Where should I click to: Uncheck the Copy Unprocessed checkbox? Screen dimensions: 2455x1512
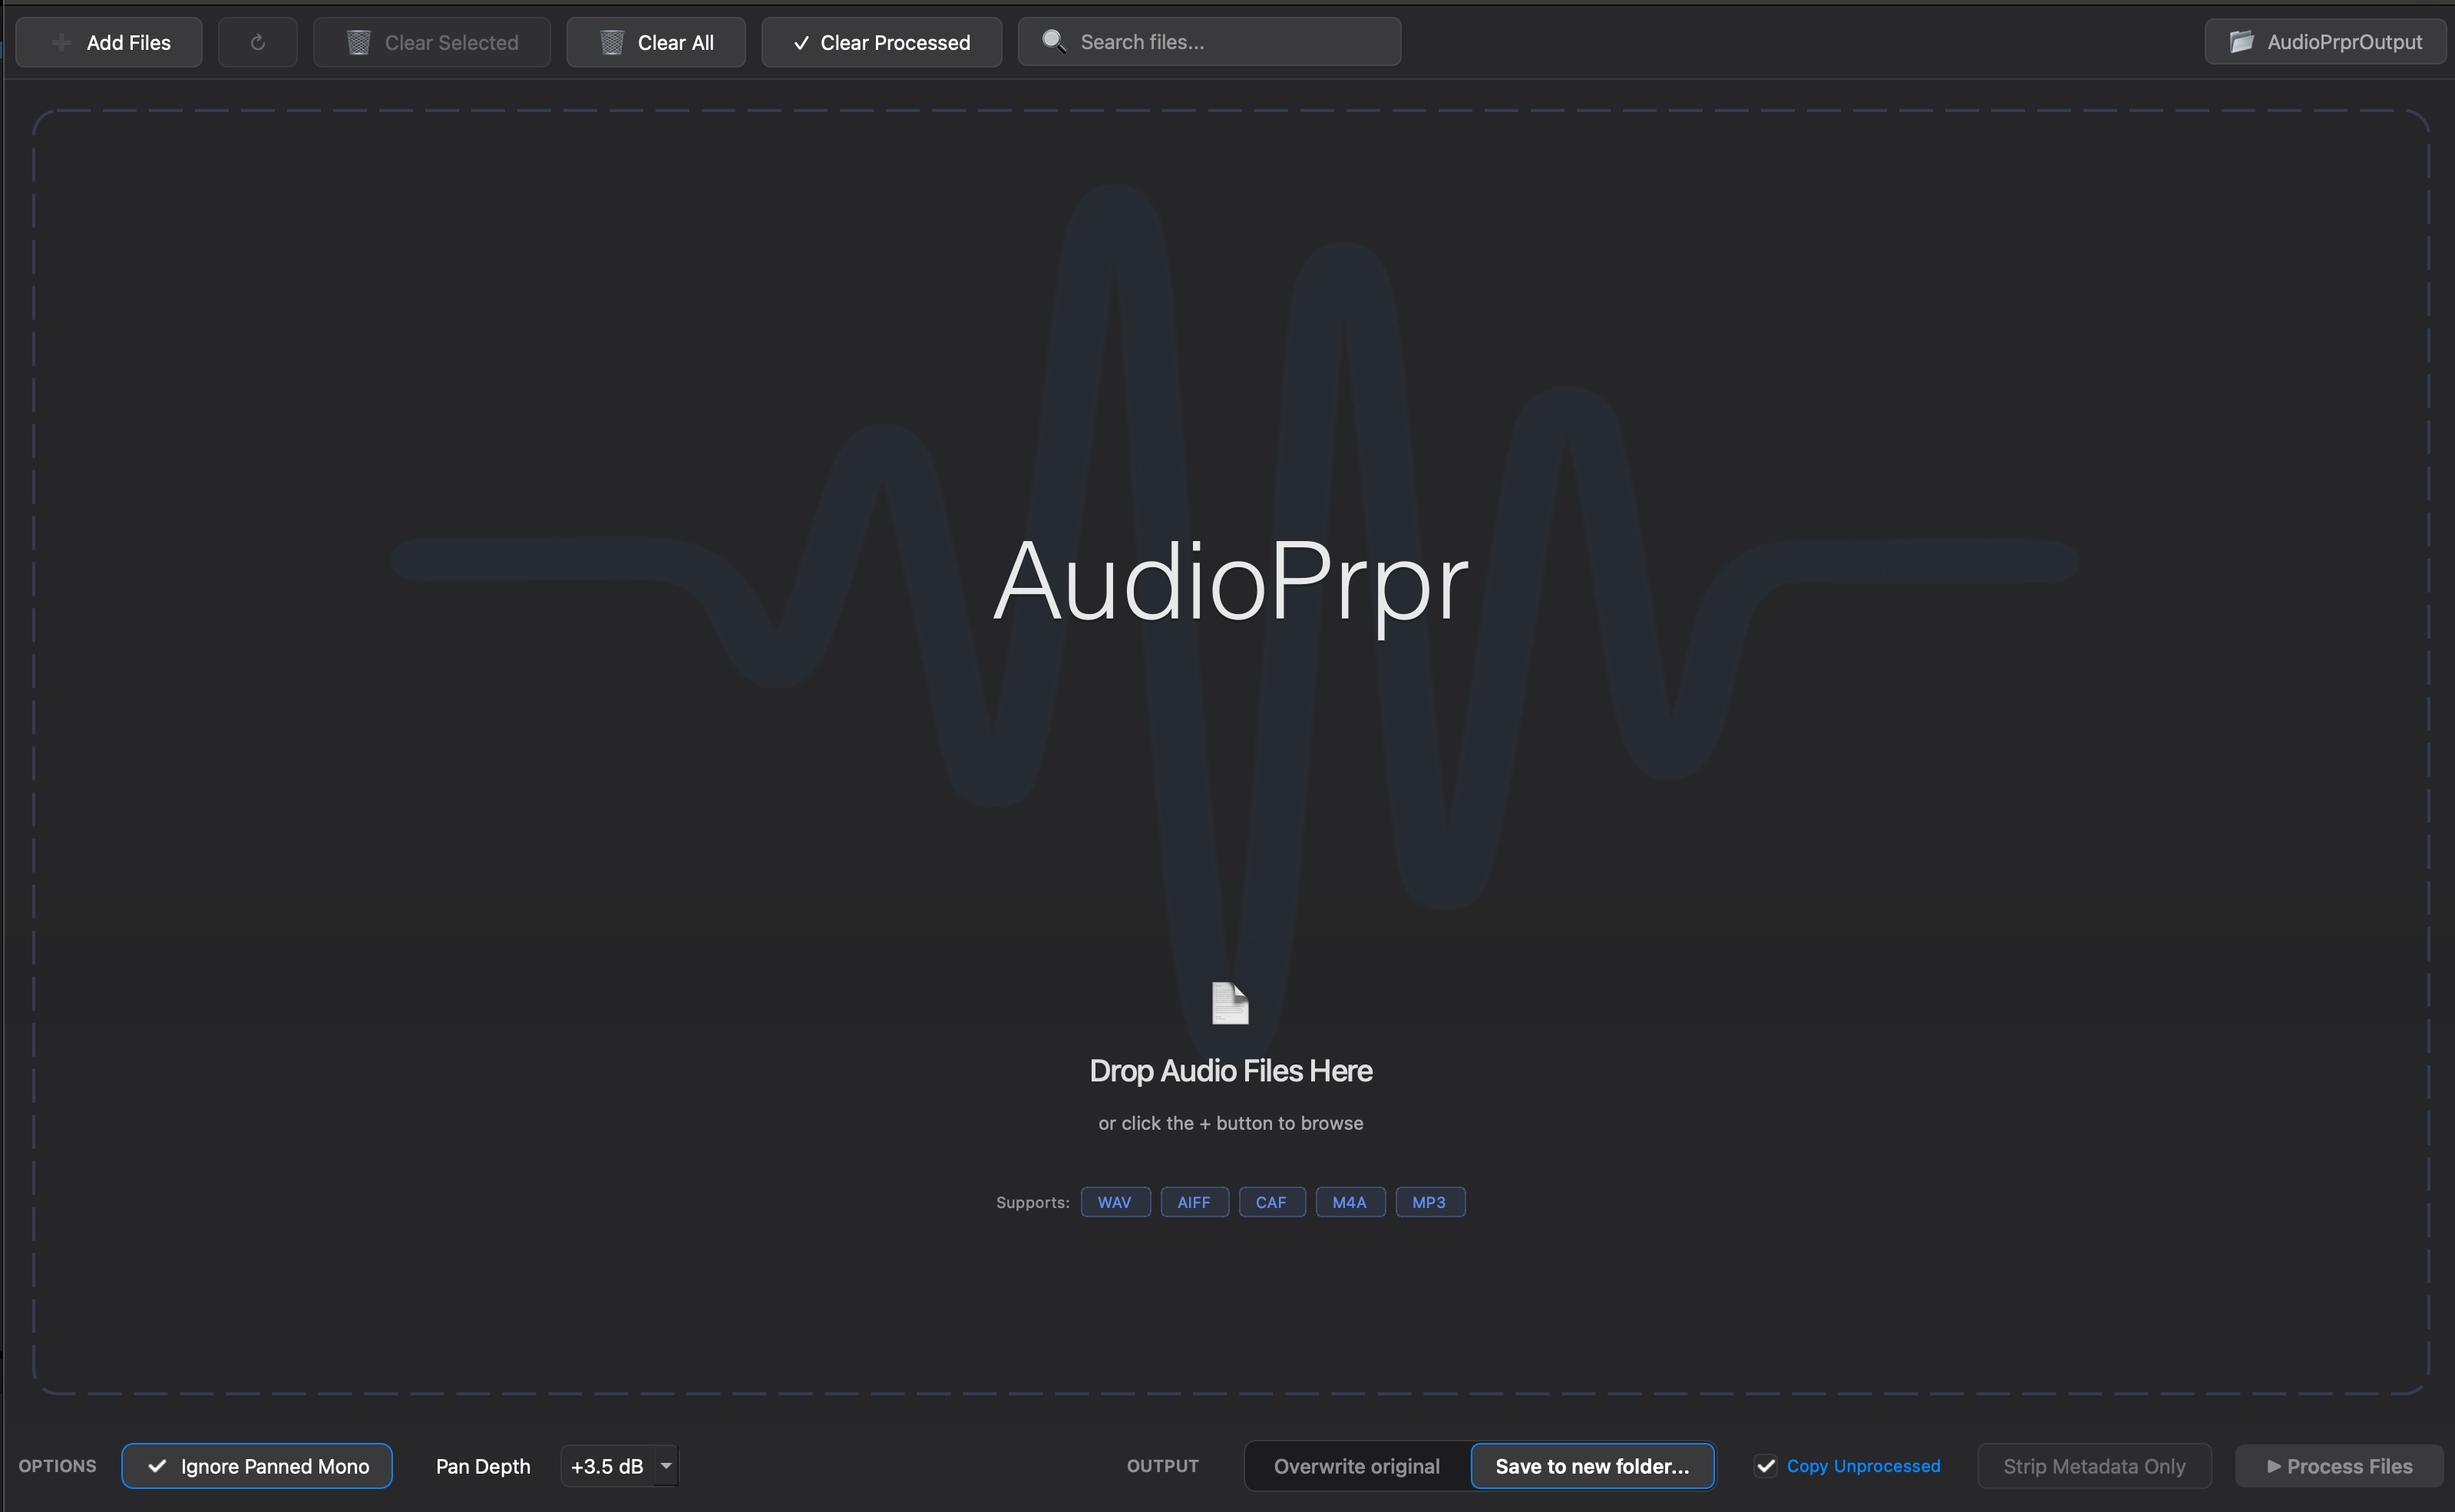1767,1465
